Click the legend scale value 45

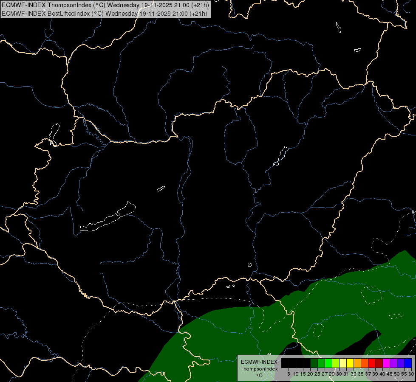point(390,374)
